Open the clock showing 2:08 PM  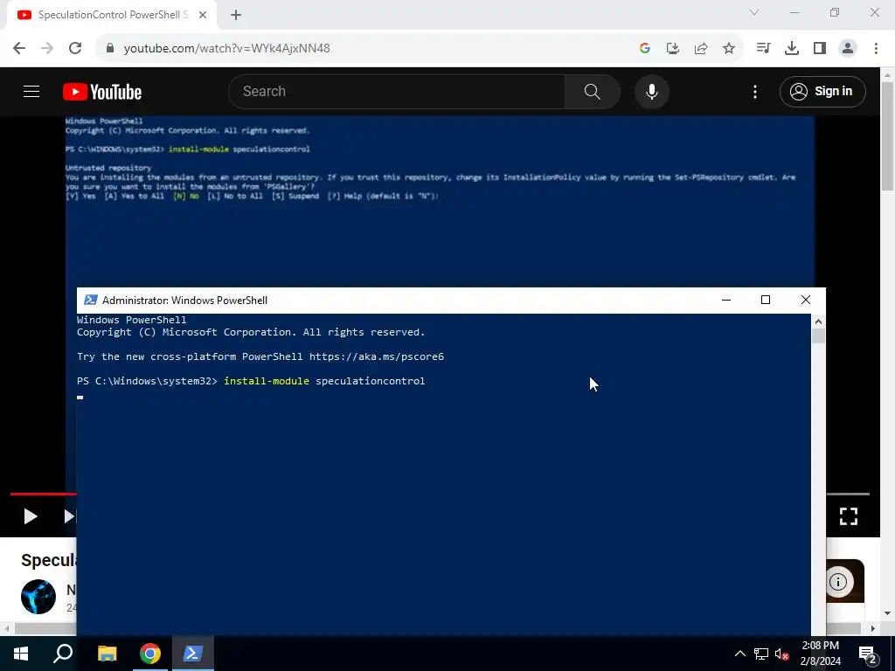click(820, 654)
